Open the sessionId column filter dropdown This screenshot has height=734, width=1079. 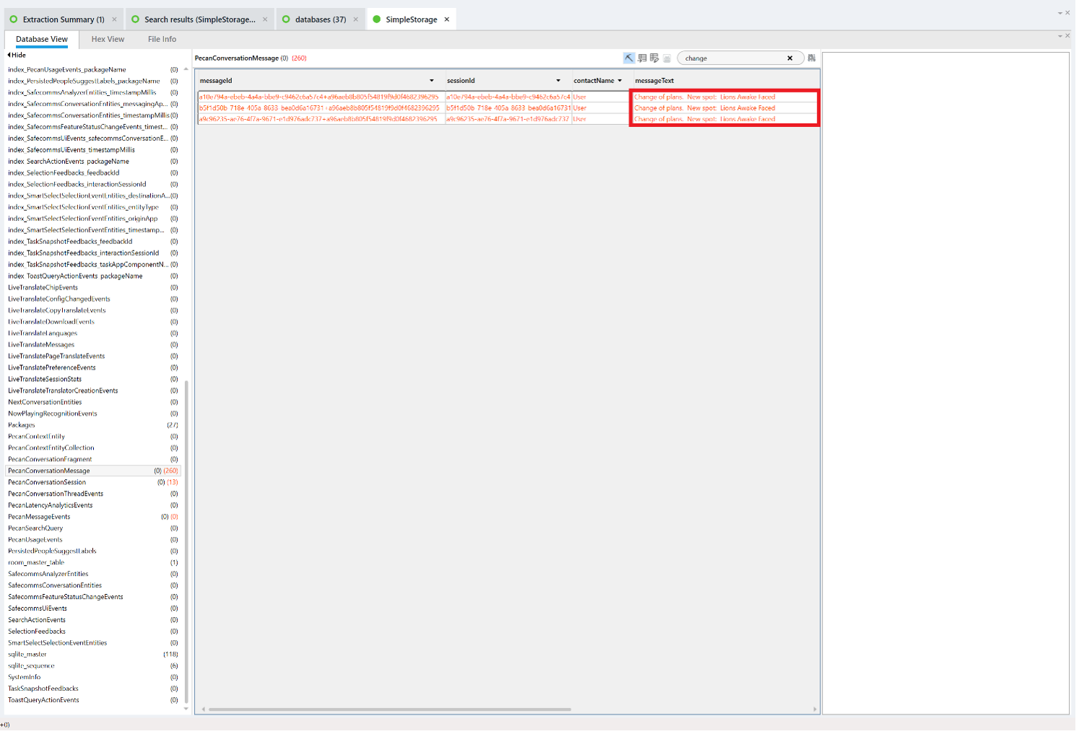(558, 81)
